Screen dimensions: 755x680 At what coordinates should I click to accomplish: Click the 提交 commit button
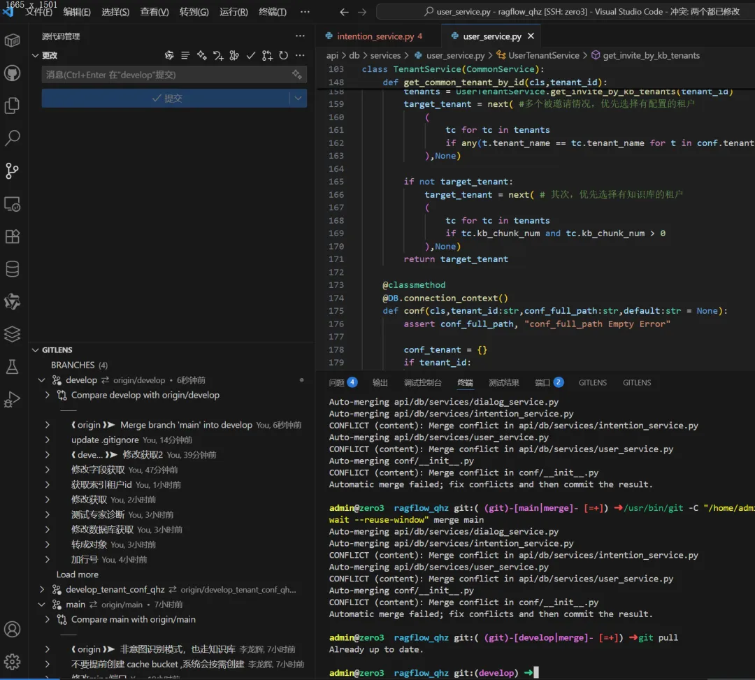[166, 98]
